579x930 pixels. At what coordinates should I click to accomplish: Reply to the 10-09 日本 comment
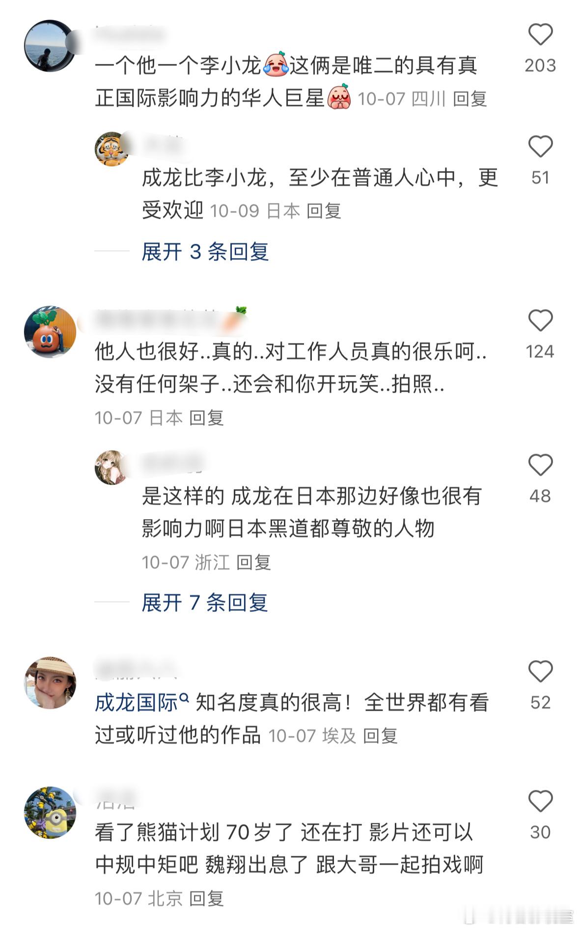[324, 211]
